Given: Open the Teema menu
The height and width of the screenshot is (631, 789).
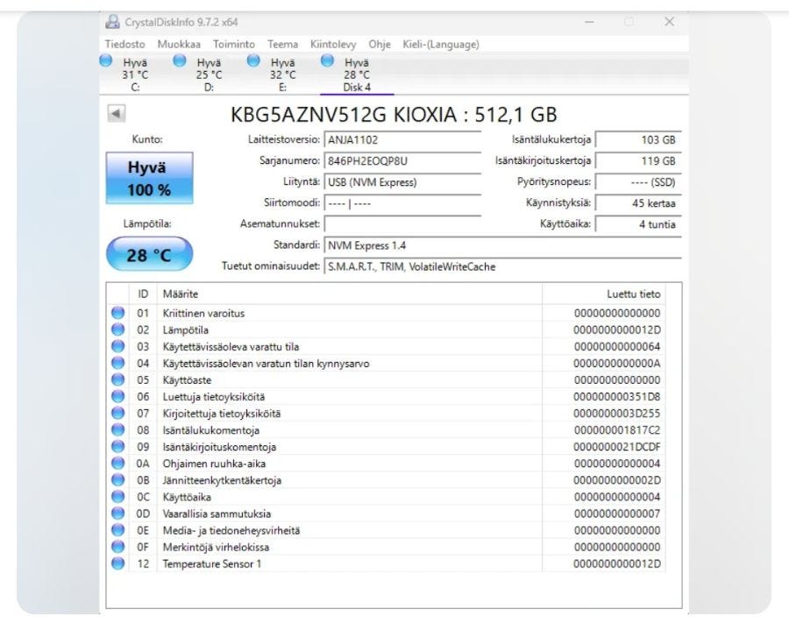Looking at the screenshot, I should tap(282, 44).
